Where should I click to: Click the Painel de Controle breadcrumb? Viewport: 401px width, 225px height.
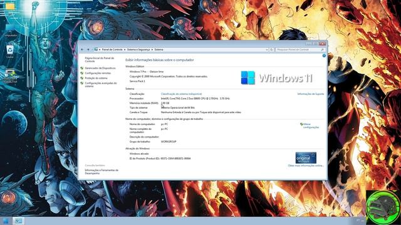(x=112, y=49)
